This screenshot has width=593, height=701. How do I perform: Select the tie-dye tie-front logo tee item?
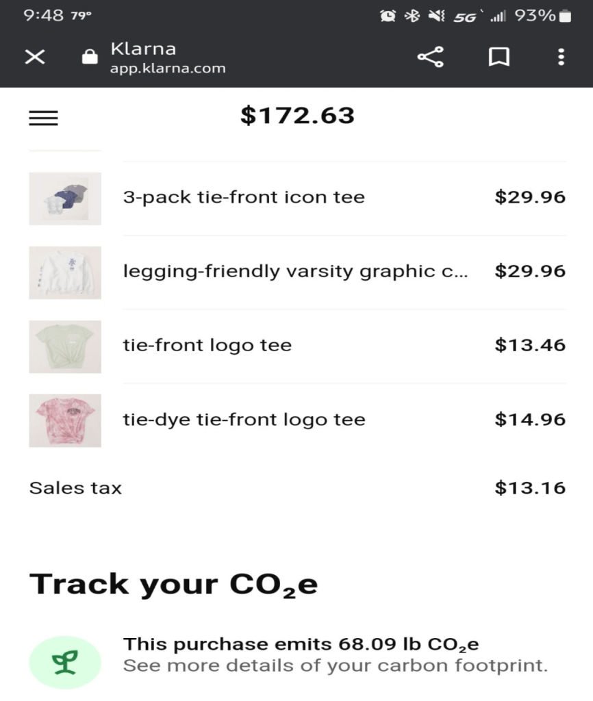click(244, 420)
